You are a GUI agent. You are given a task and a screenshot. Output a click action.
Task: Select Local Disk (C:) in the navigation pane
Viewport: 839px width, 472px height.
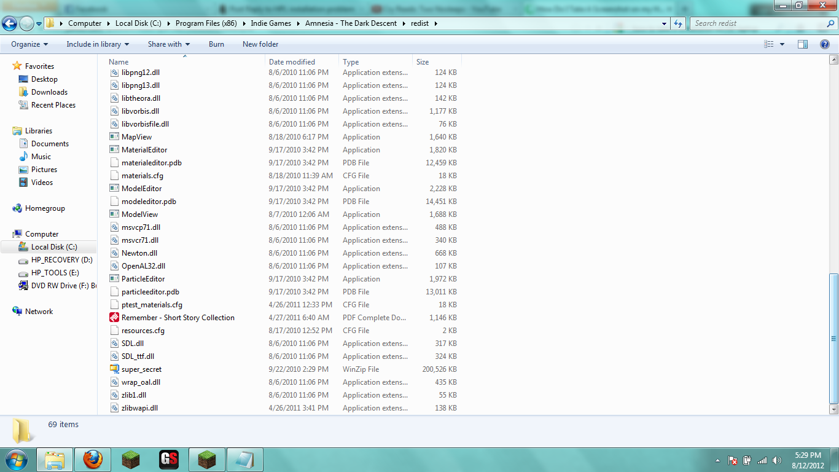tap(54, 247)
